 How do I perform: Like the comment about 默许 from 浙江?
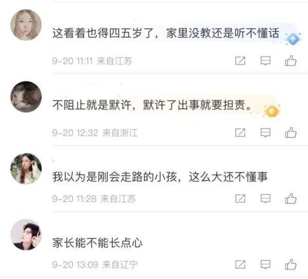click(291, 132)
